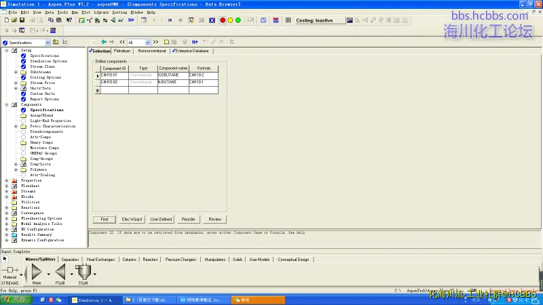This screenshot has width=543, height=305.
Task: Click the red circle costing indicator
Action: point(223,20)
